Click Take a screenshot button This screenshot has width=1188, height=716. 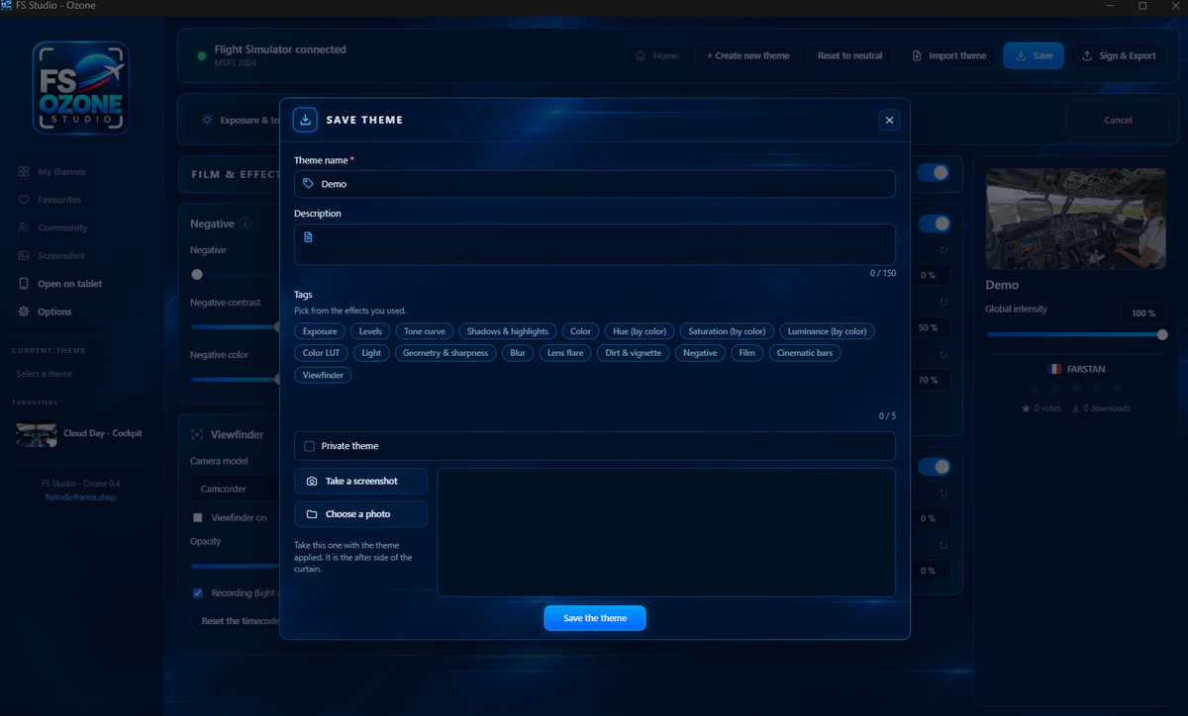pos(361,481)
